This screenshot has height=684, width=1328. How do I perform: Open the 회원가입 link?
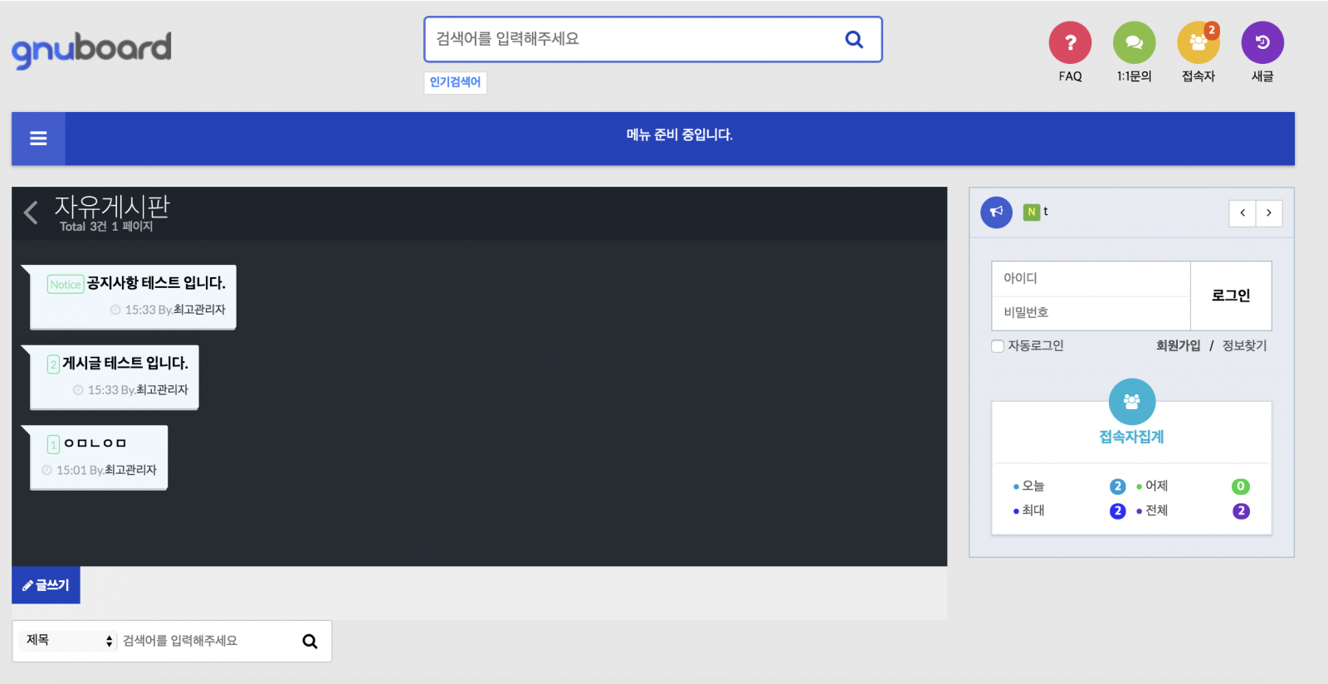1179,345
